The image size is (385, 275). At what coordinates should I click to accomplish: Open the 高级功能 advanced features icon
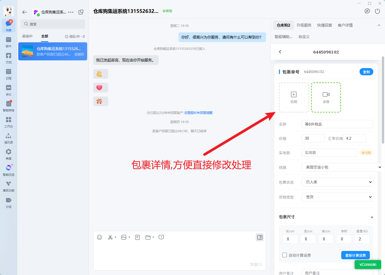tap(9, 186)
